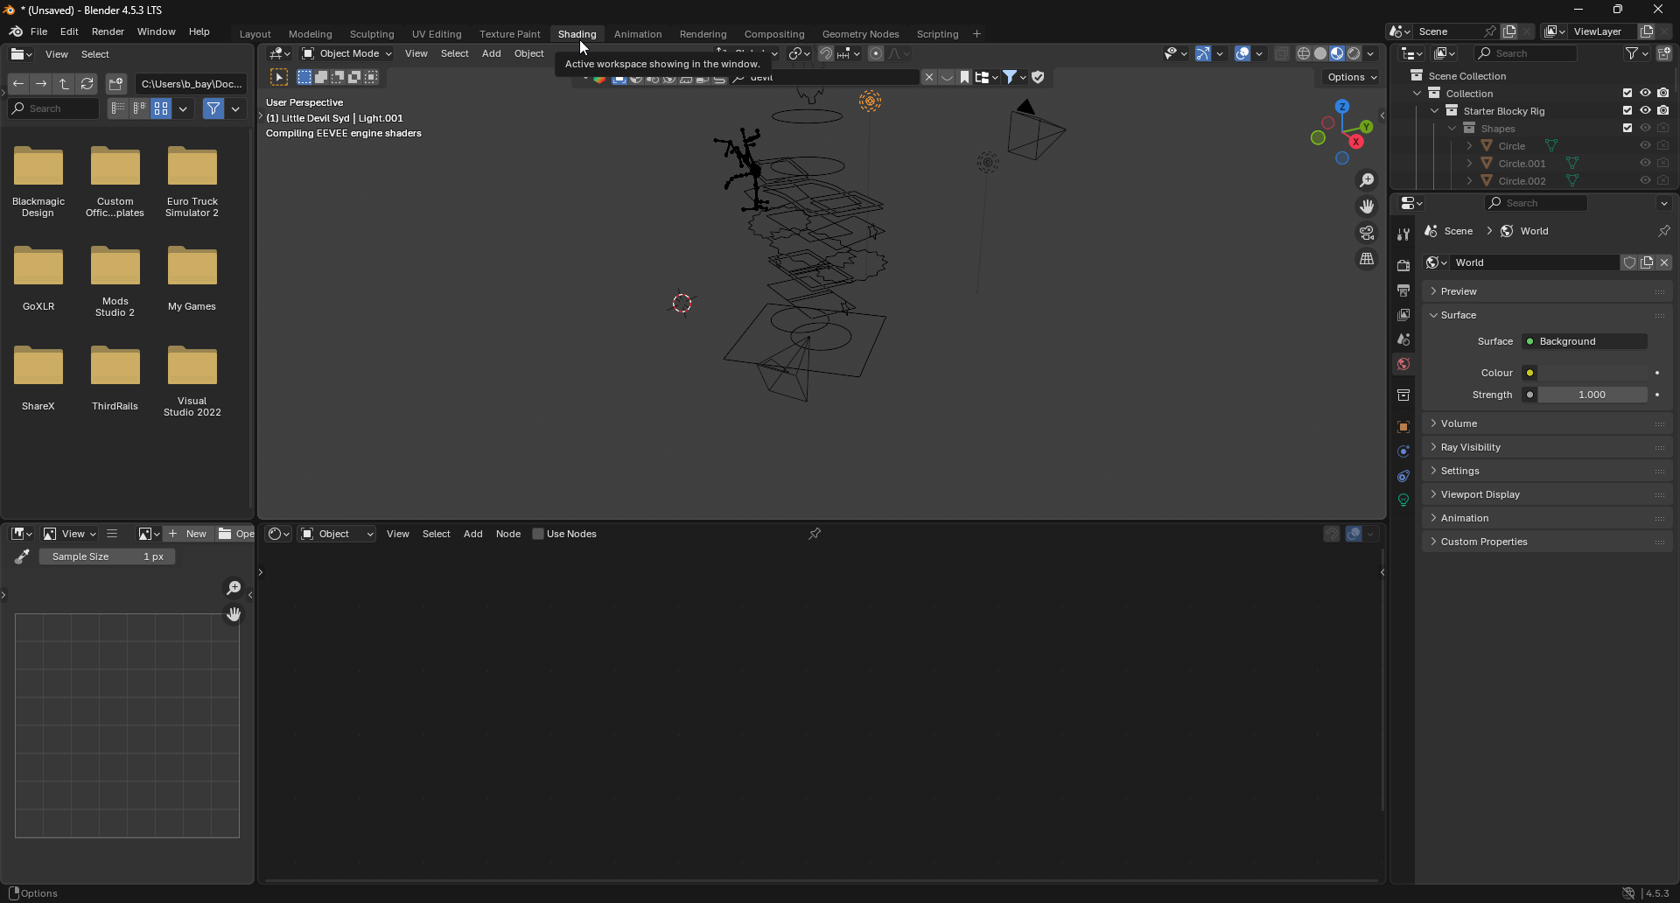This screenshot has height=903, width=1680.
Task: Open the Render menu
Action: [108, 31]
